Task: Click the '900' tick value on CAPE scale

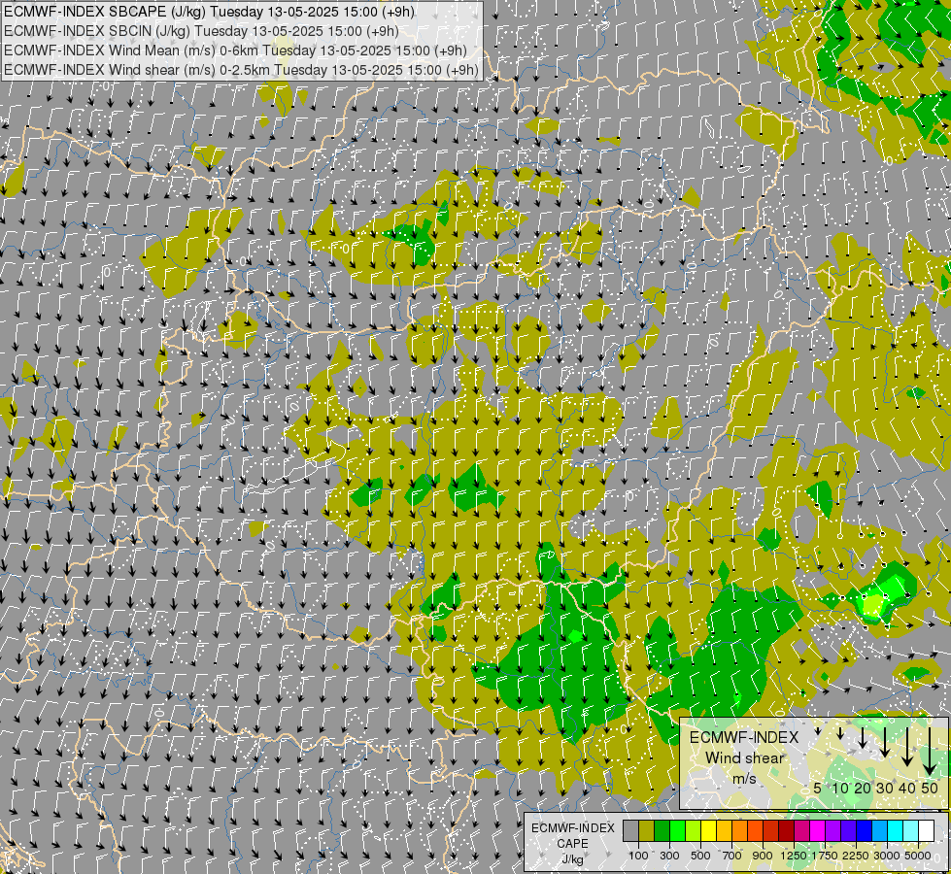Action: pos(763,856)
